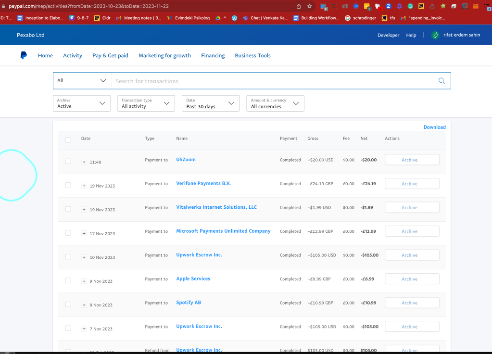Viewport: 492px width, 354px height.
Task: Archive the USZoom transaction
Action: click(x=412, y=160)
